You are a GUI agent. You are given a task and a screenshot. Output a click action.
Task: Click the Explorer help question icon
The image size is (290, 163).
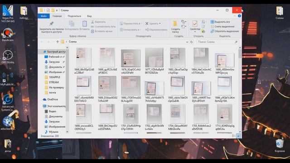tap(239, 16)
